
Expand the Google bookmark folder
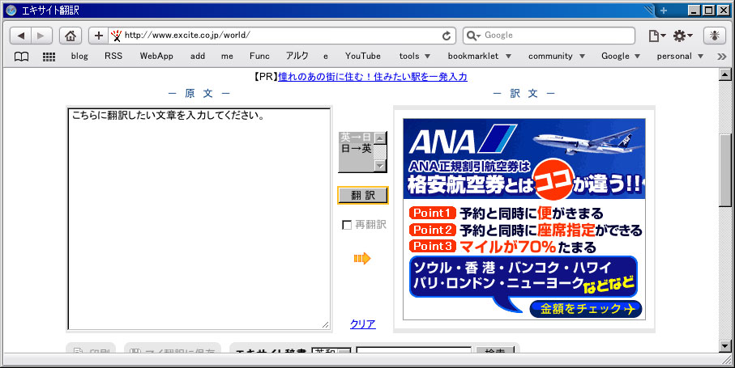click(x=621, y=56)
